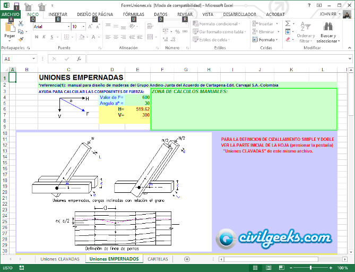This screenshot has width=355, height=272.
Task: Open the Arial font name dropdown
Action: (x=67, y=27)
